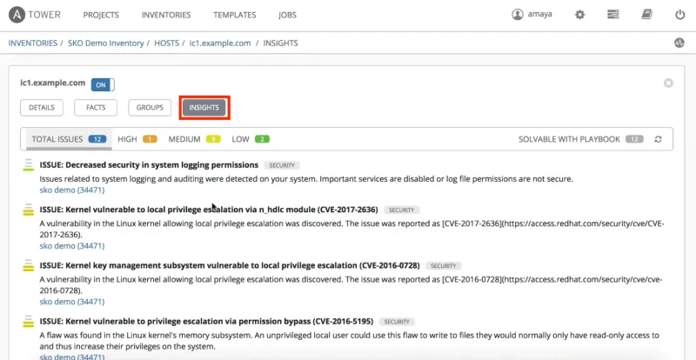
Task: Go to Hosts breadcrumb
Action: coord(166,43)
